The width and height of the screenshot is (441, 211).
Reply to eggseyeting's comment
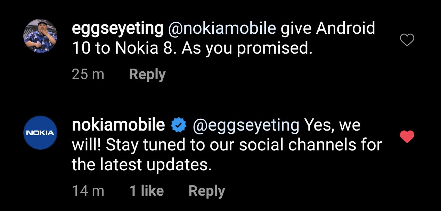click(x=147, y=75)
